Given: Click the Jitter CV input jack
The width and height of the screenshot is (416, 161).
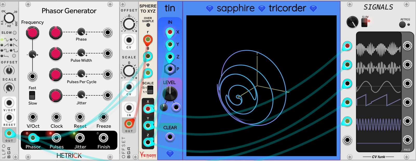Looking at the screenshot, I should coord(108,95).
